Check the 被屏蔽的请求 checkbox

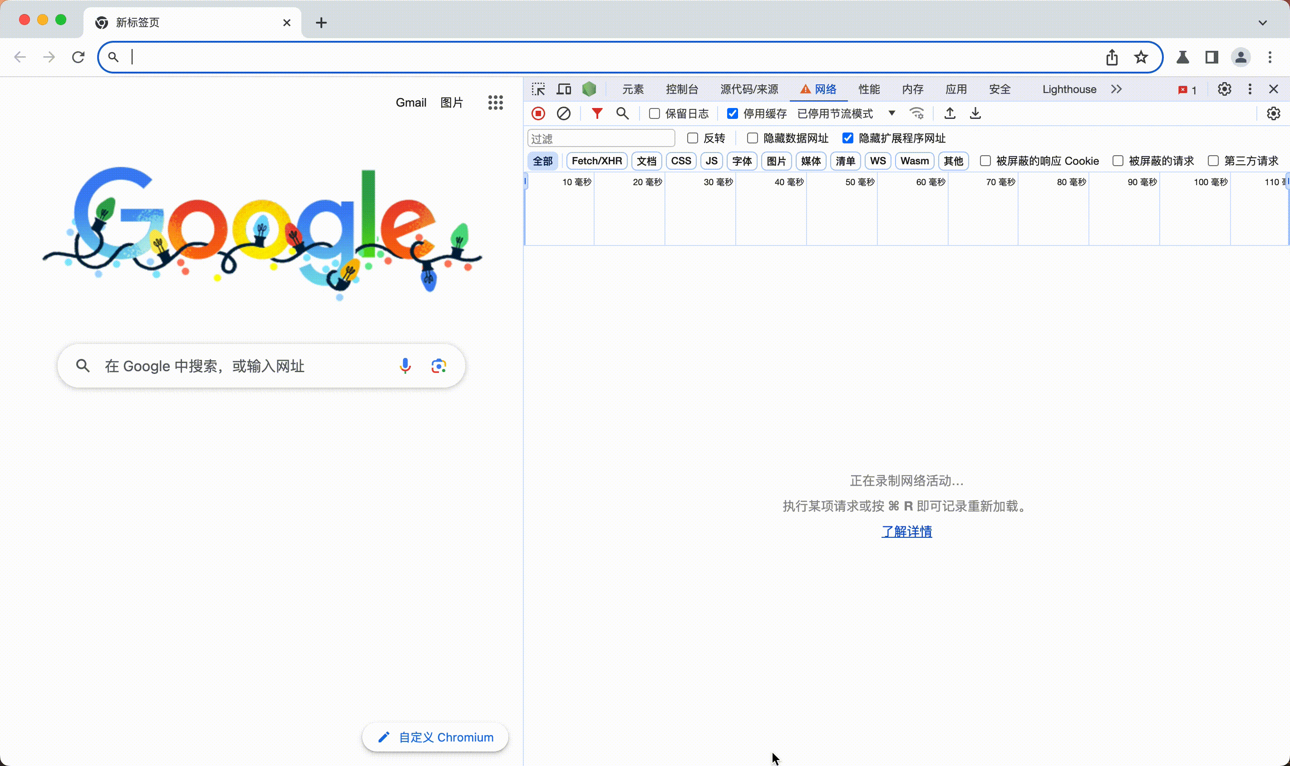[x=1118, y=161]
